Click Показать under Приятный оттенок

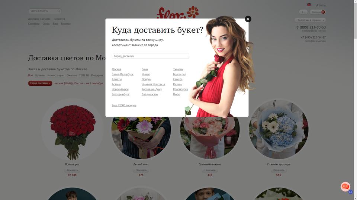210,170
